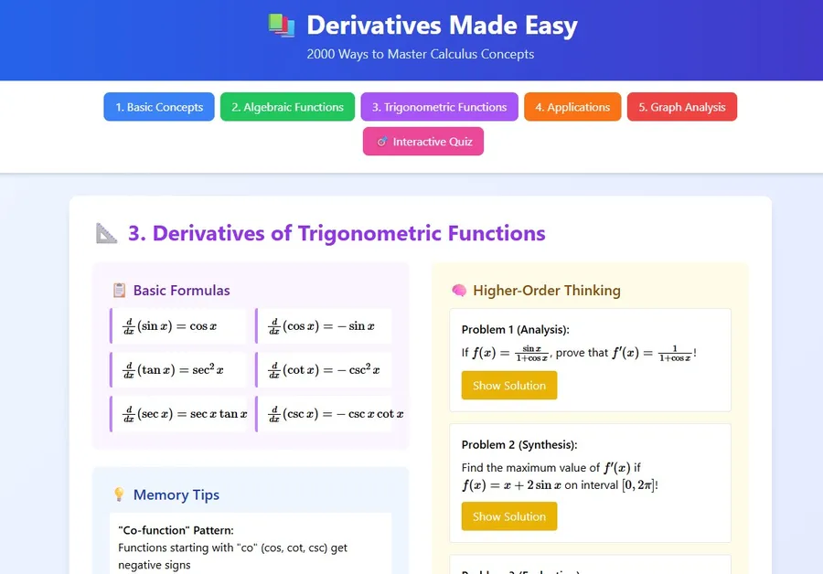Open the Interactive Quiz
Screen dimensions: 823x574
click(x=422, y=141)
